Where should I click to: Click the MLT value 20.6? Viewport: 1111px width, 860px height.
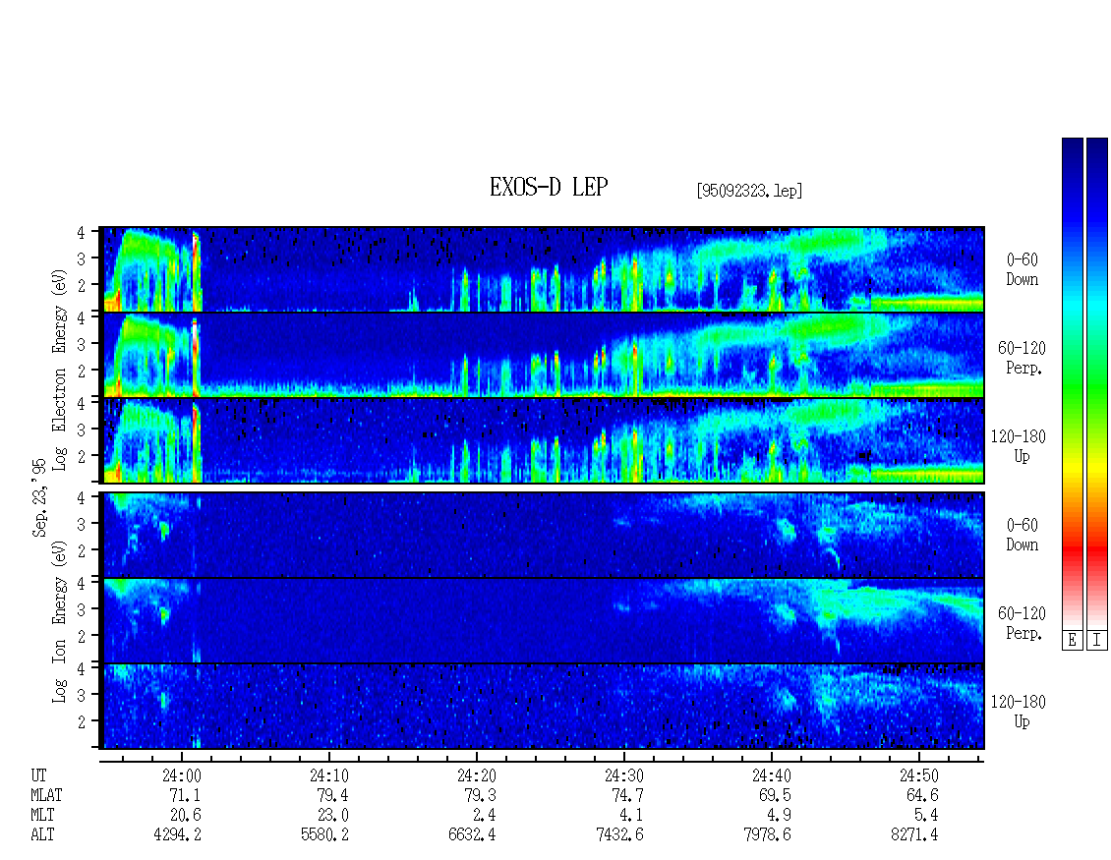point(185,816)
